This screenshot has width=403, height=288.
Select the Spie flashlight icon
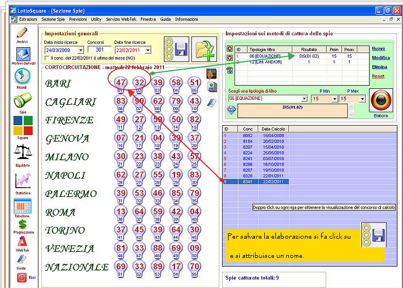click(22, 100)
